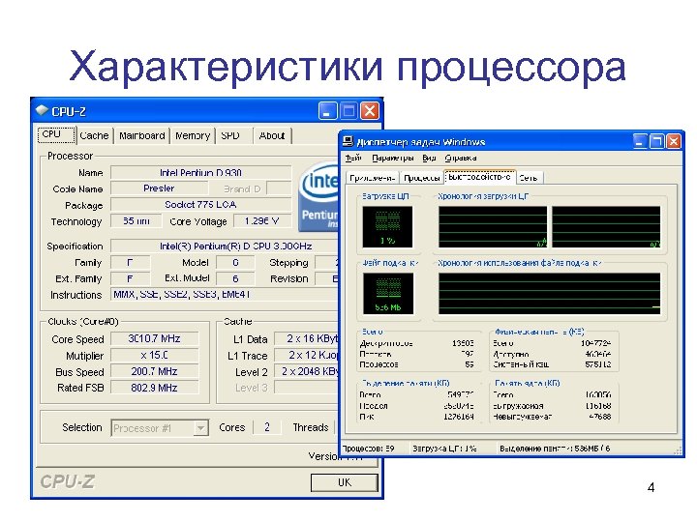This screenshot has width=697, height=522.
Task: Click the L1 Data value 2 x 16 KBytes
Action: pos(307,338)
